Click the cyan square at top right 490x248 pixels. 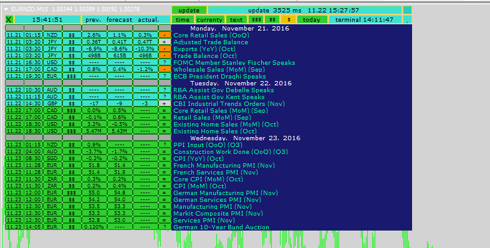point(408,11)
